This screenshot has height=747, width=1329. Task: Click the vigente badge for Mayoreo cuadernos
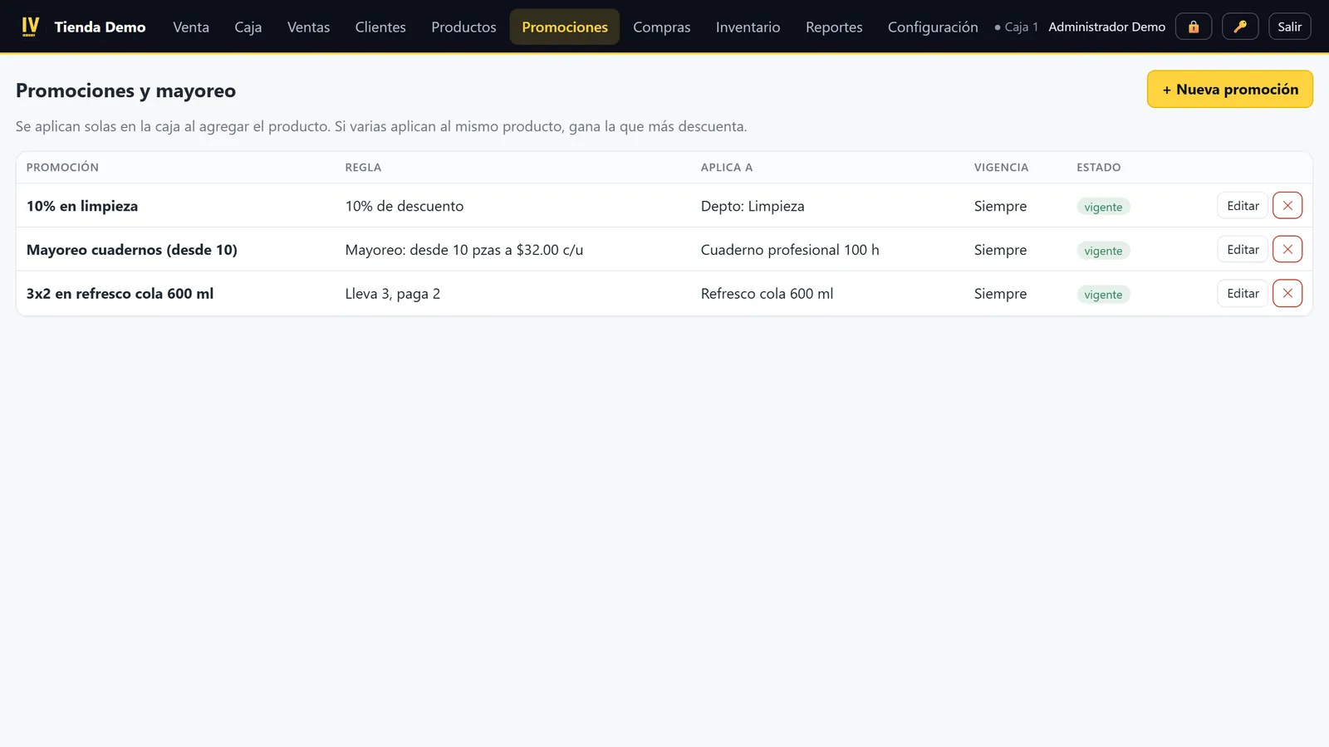[1103, 251]
